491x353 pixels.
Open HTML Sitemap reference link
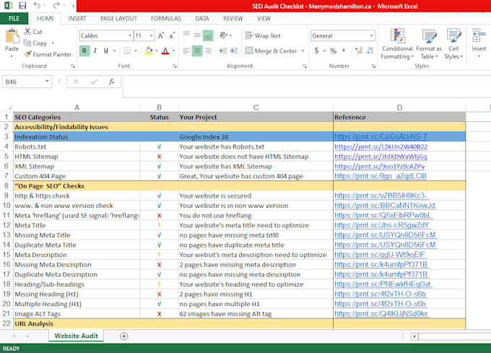coord(381,157)
